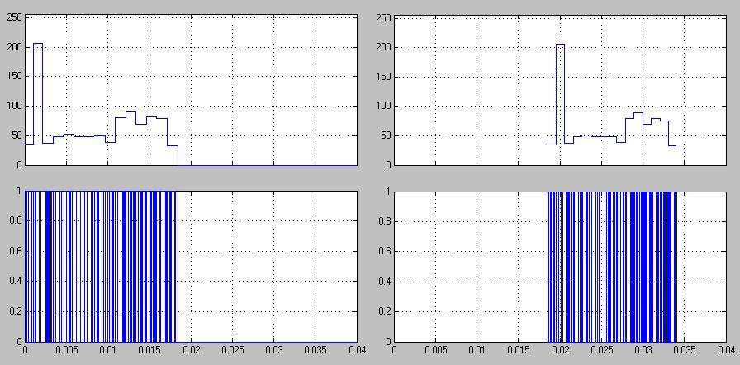This screenshot has width=740, height=365.
Task: Click the 100 y-axis label of the upper-left plot
Action: (15, 107)
